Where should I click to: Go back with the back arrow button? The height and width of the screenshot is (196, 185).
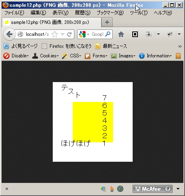pyautogui.click(x=9, y=34)
